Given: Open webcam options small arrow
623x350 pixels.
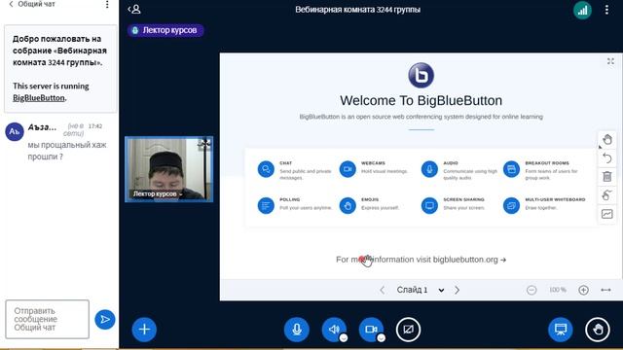Looking at the screenshot, I should click(381, 338).
